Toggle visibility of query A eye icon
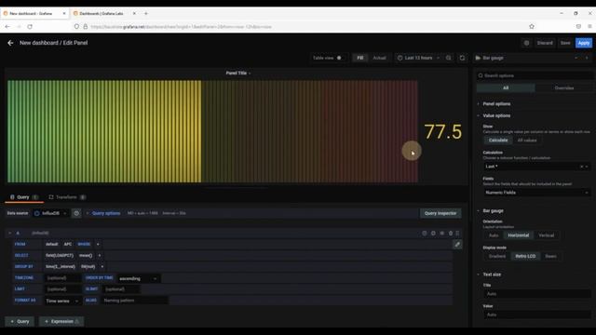The width and height of the screenshot is (596, 335). [x=442, y=234]
